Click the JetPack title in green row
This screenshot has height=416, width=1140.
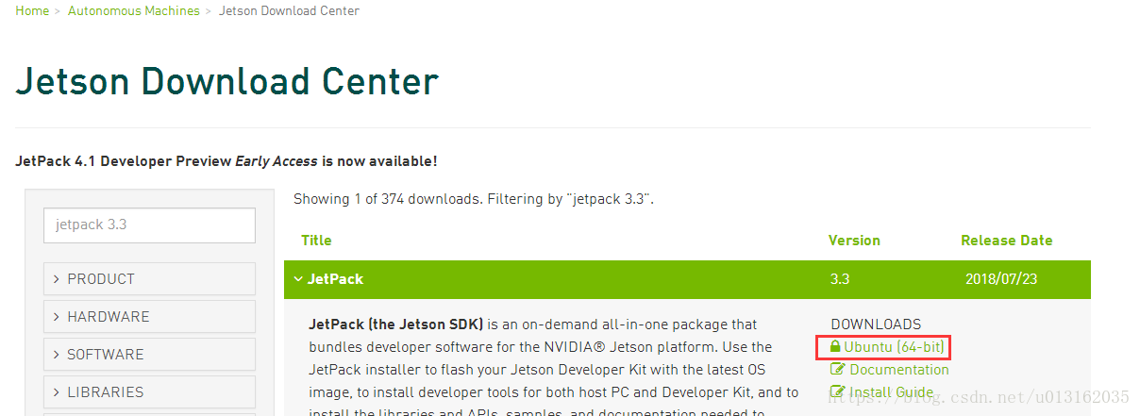point(335,279)
